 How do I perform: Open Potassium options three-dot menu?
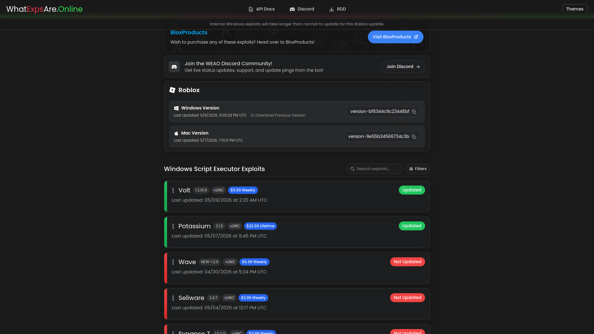[173, 226]
